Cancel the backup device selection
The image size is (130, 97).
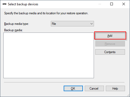94,88
